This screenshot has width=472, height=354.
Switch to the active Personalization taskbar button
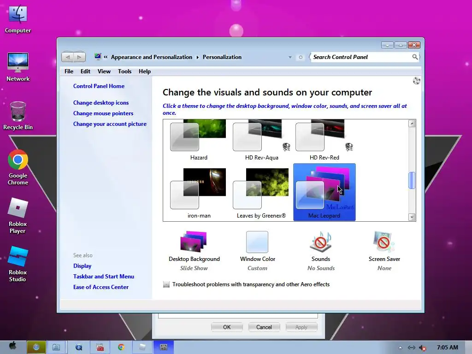[164, 347]
